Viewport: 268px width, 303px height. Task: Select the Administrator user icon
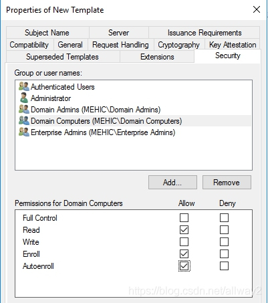24,98
